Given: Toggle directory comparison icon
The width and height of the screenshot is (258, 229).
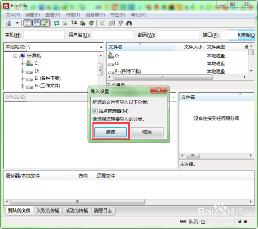Looking at the screenshot, I should point(112,23).
